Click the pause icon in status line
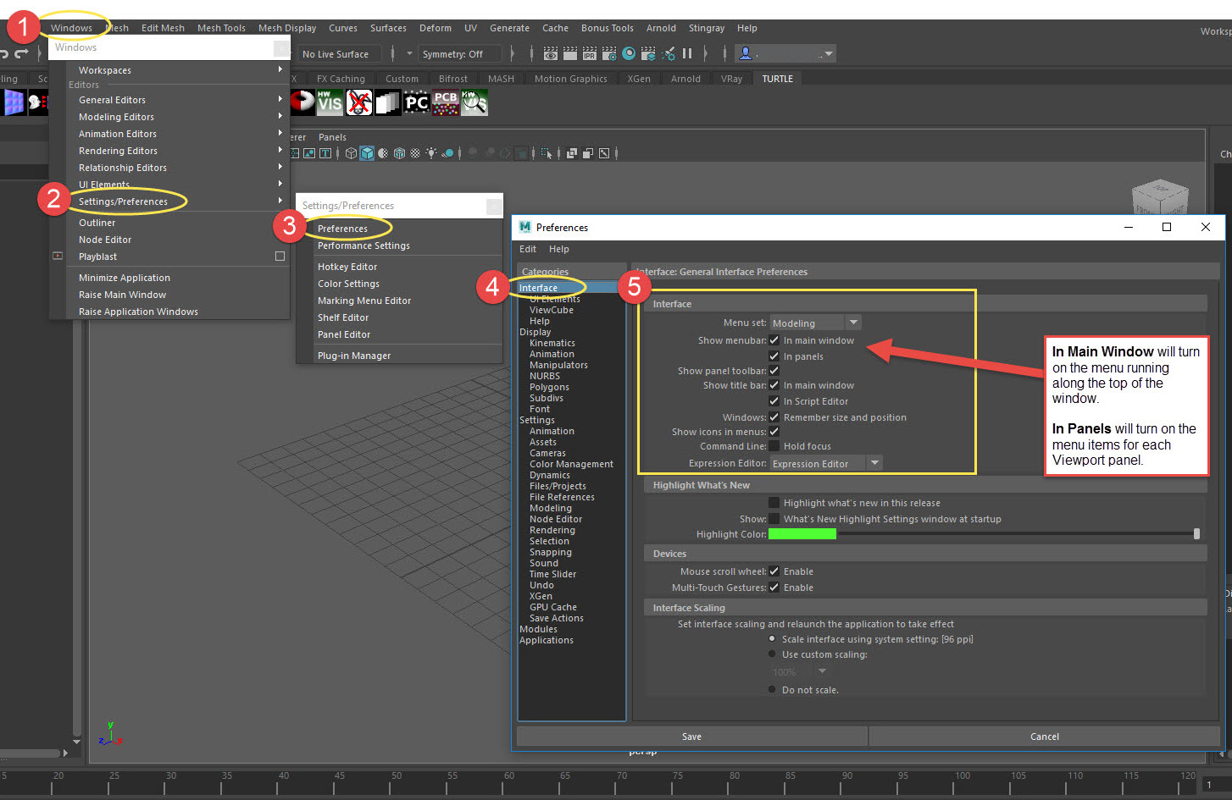Viewport: 1232px width, 800px height. [687, 53]
